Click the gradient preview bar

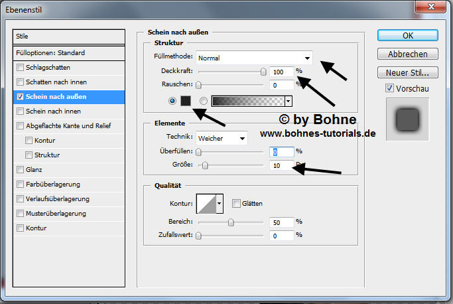[247, 101]
